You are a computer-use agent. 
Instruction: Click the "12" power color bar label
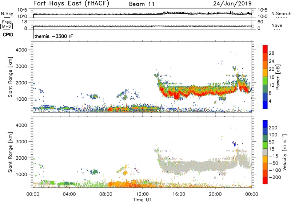tap(271, 85)
